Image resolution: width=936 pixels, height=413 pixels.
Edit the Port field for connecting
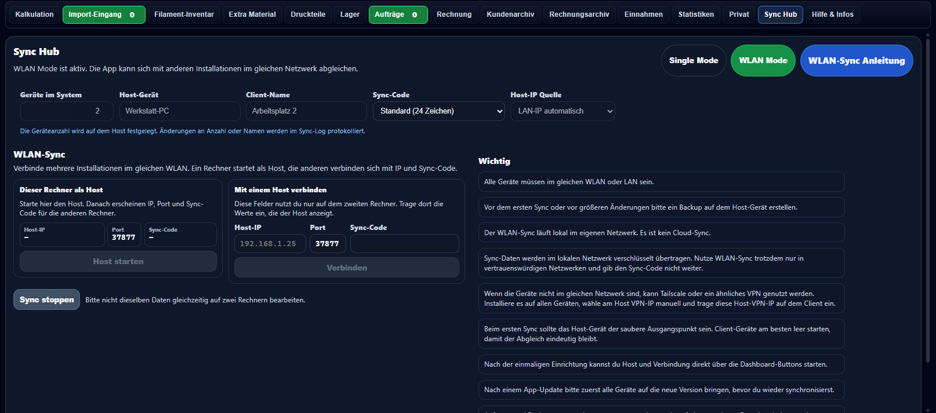(x=328, y=244)
